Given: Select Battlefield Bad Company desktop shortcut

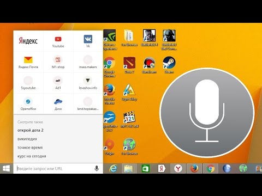Looking at the screenshot, I should coord(169,40).
